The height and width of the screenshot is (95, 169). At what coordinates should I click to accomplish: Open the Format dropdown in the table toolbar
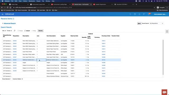pyautogui.click(x=9, y=31)
